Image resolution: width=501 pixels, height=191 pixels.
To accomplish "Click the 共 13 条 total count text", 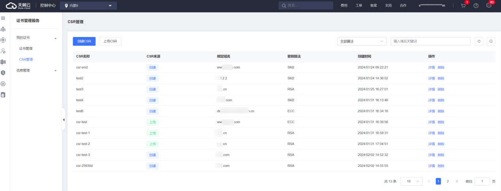I will pyautogui.click(x=390, y=181).
